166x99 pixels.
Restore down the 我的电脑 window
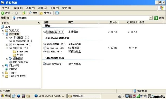(x=160, y=2)
